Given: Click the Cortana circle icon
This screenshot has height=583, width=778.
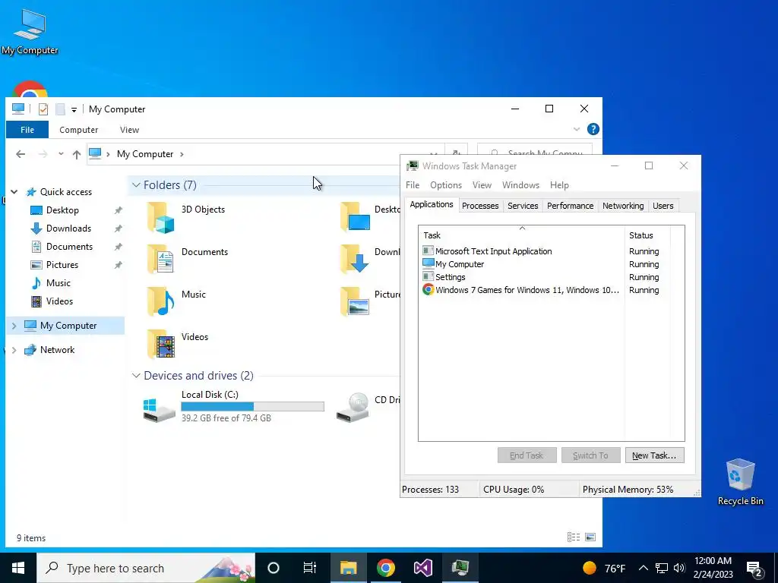Looking at the screenshot, I should [x=274, y=568].
